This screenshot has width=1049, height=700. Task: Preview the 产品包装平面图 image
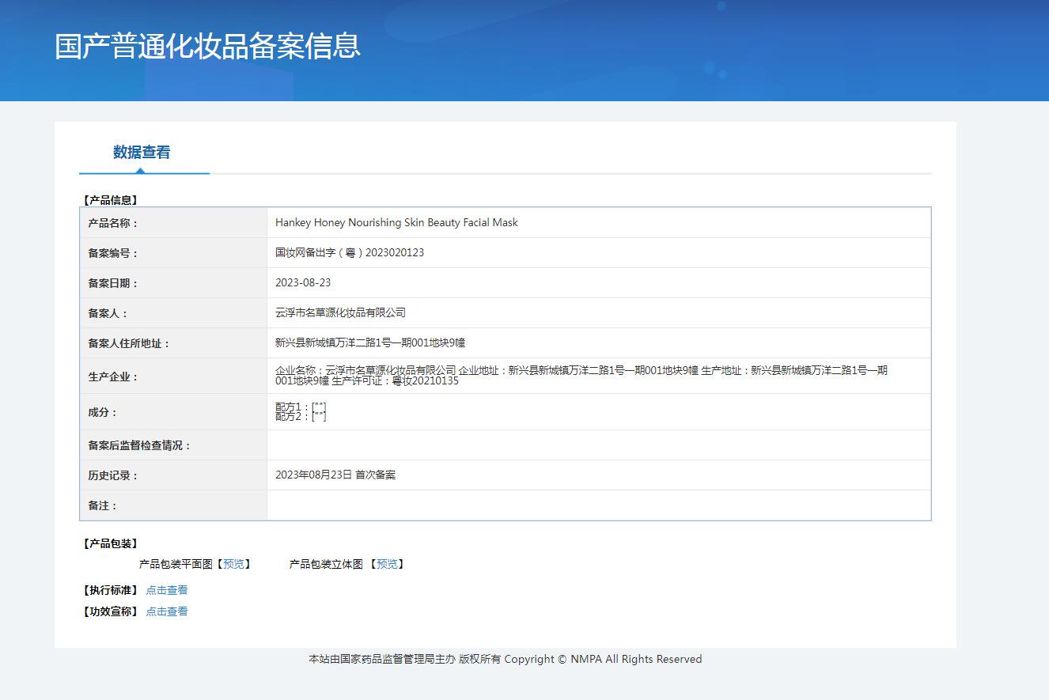(233, 564)
